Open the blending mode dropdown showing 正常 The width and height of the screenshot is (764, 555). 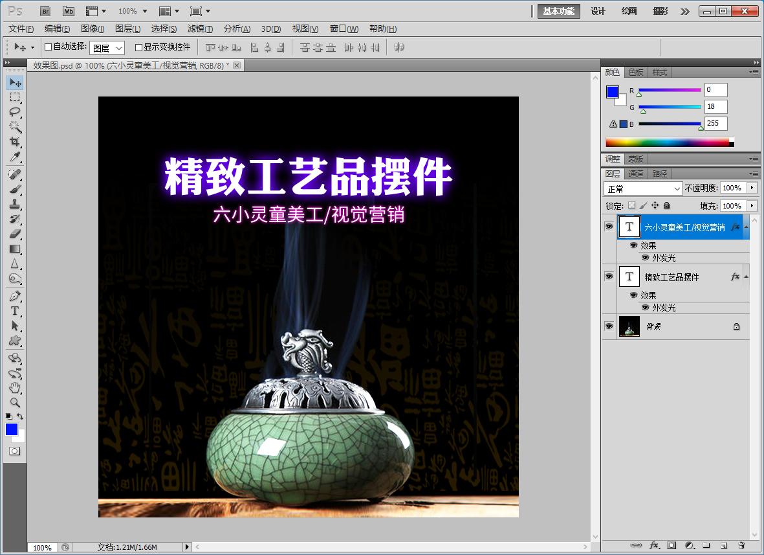(x=642, y=188)
